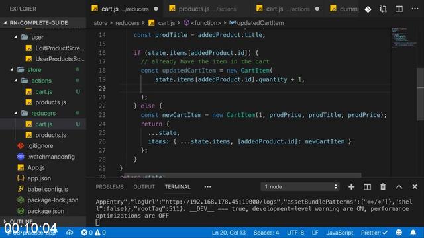
Task: Collapse the actions folder
Action: pos(16,81)
